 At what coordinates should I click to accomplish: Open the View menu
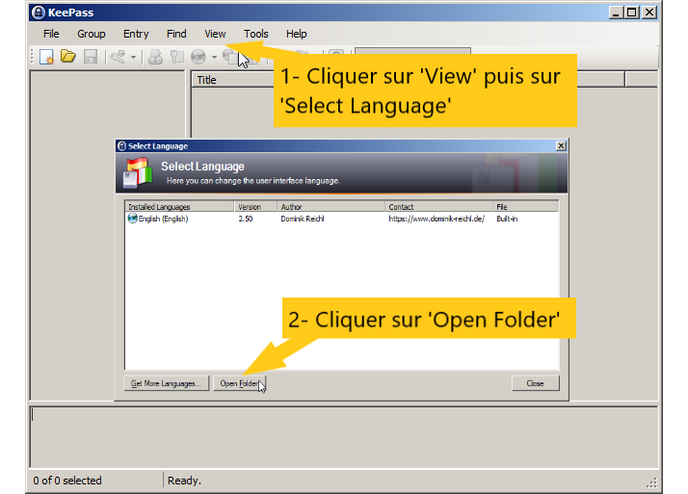tap(215, 34)
